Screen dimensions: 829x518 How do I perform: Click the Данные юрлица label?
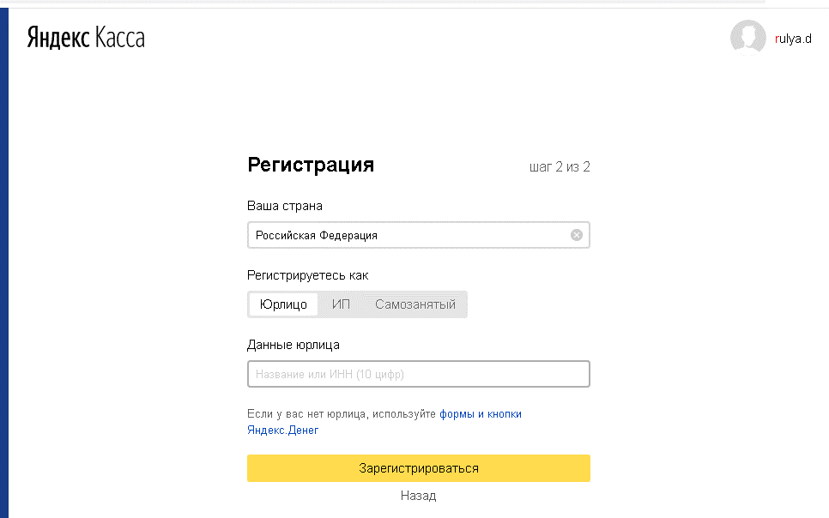click(293, 345)
